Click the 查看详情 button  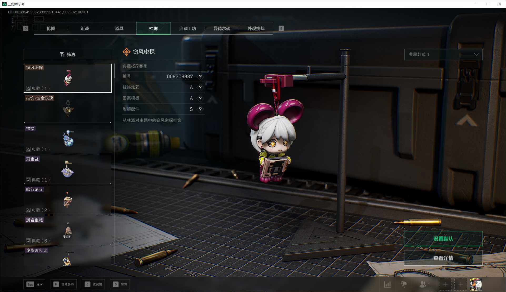[443, 258]
